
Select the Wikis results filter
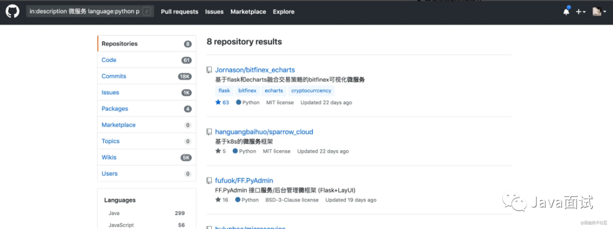pos(146,157)
